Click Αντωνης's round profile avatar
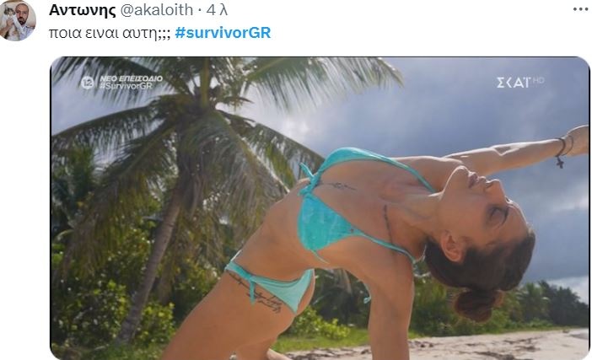The width and height of the screenshot is (592, 360). (x=18, y=20)
